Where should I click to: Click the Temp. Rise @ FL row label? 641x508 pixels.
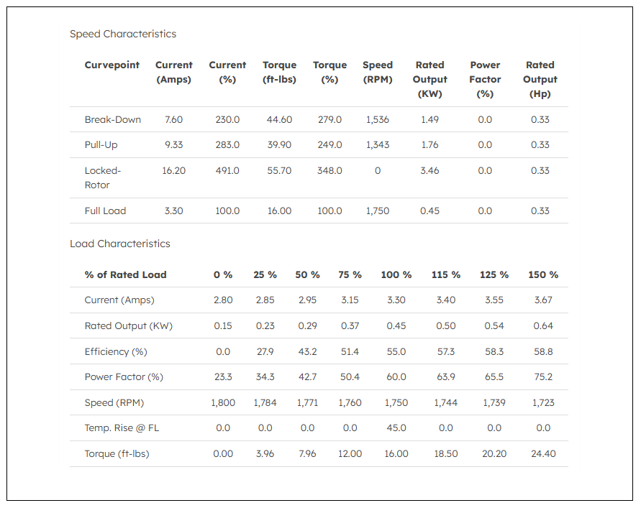click(x=122, y=428)
